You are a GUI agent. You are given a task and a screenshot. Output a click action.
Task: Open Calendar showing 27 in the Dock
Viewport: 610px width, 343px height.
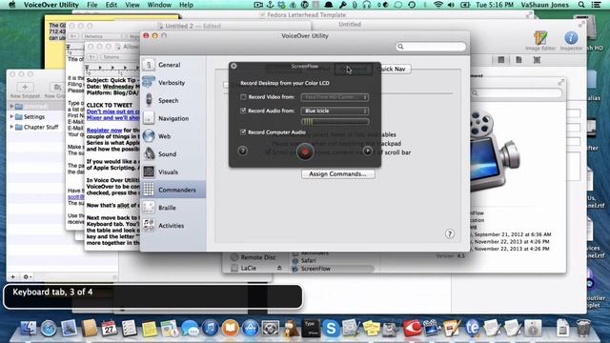pos(109,329)
